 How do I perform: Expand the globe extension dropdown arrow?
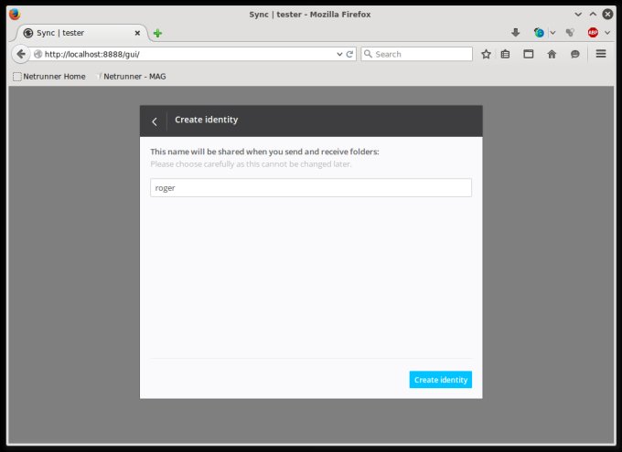pyautogui.click(x=552, y=33)
